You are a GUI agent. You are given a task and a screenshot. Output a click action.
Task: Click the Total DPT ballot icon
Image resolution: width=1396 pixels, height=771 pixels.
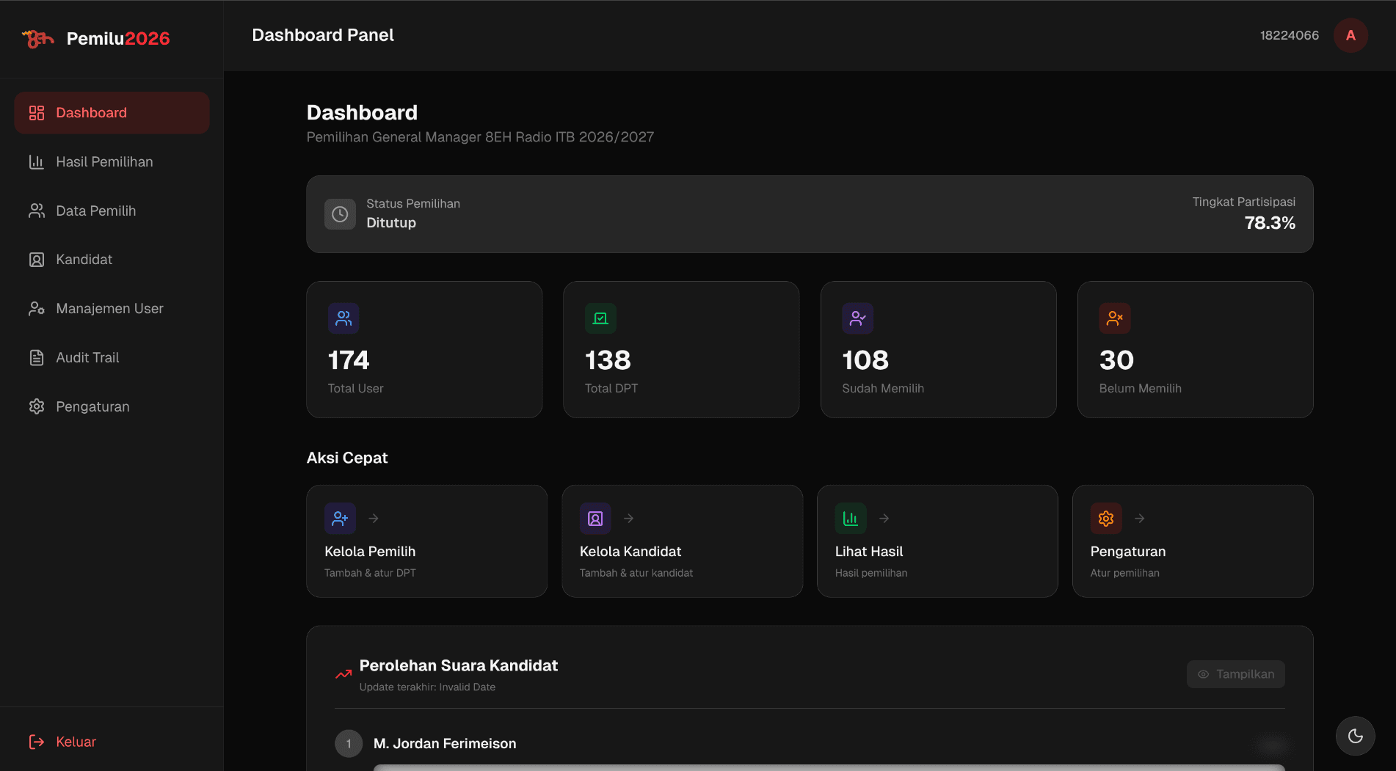(600, 318)
